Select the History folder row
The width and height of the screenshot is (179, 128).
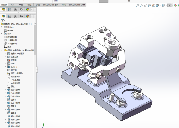coord(9,27)
